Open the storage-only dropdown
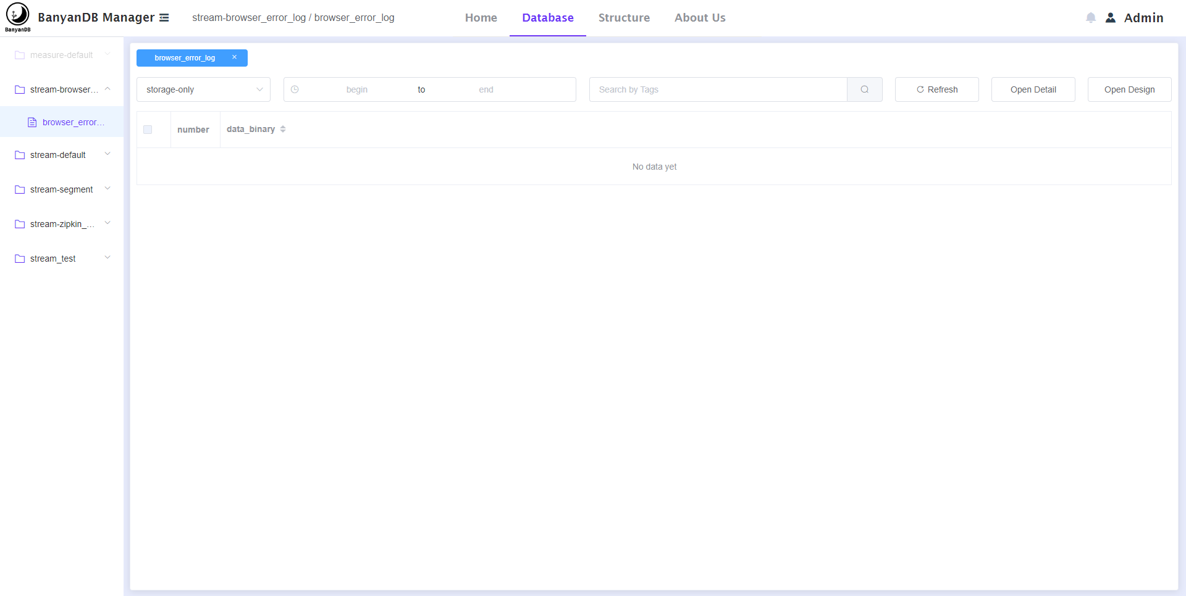 pyautogui.click(x=203, y=89)
